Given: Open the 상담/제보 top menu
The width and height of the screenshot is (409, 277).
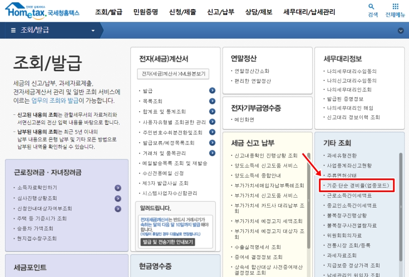Looking at the screenshot, I should 259,12.
